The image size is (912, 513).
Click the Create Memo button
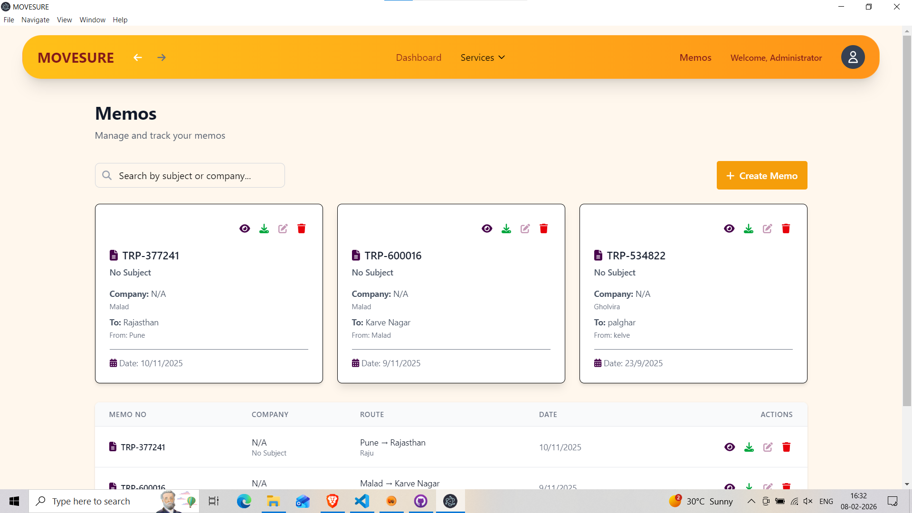pos(761,175)
